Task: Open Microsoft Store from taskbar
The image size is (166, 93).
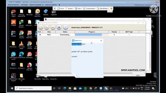Action: tap(75, 88)
